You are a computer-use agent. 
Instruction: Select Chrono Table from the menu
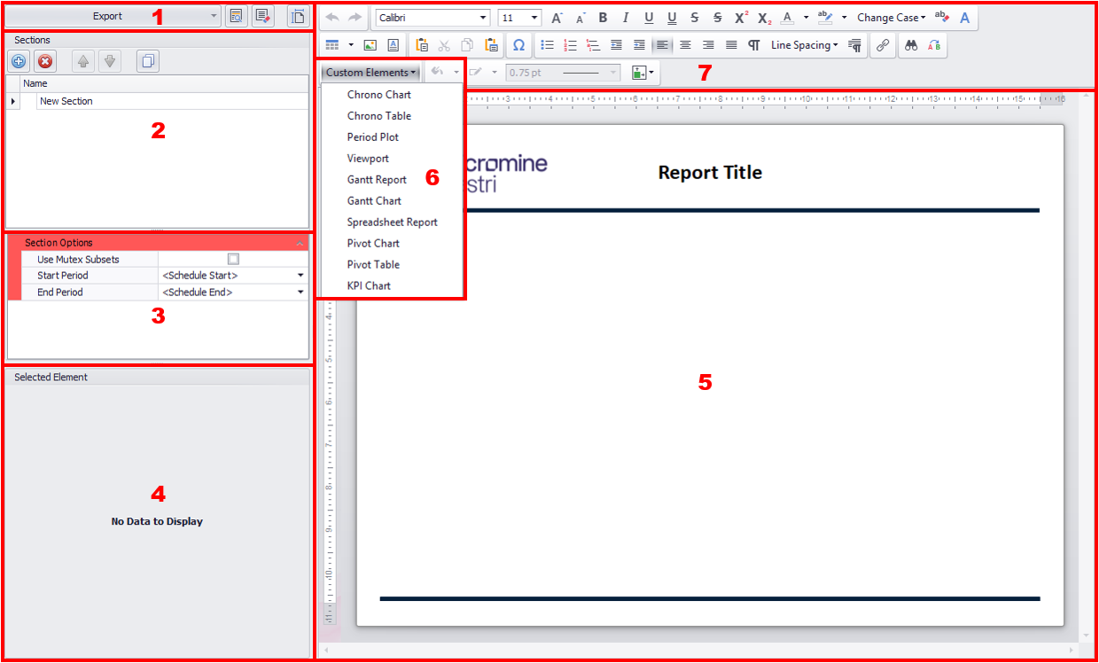point(379,116)
